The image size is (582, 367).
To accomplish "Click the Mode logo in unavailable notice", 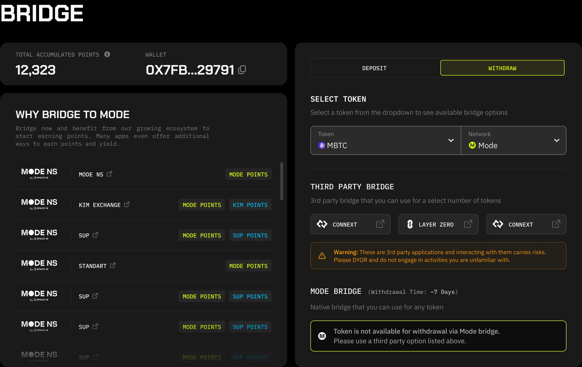I will coord(322,336).
